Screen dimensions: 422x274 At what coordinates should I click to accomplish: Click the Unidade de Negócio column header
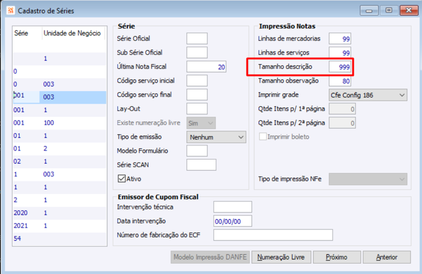pyautogui.click(x=73, y=33)
